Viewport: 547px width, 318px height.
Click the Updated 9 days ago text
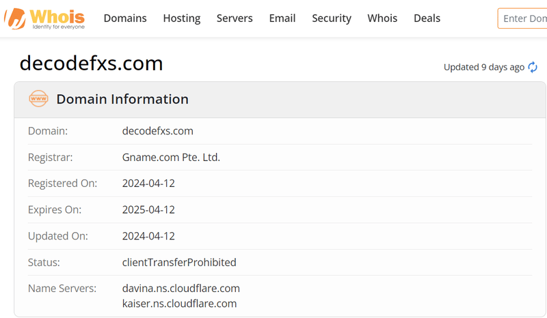[x=484, y=67]
